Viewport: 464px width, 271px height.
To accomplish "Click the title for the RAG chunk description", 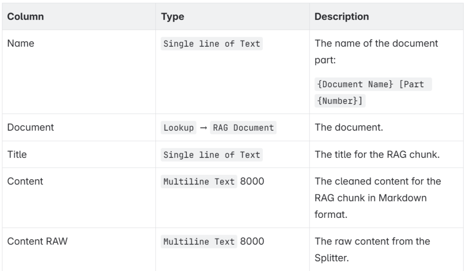I will (x=377, y=154).
